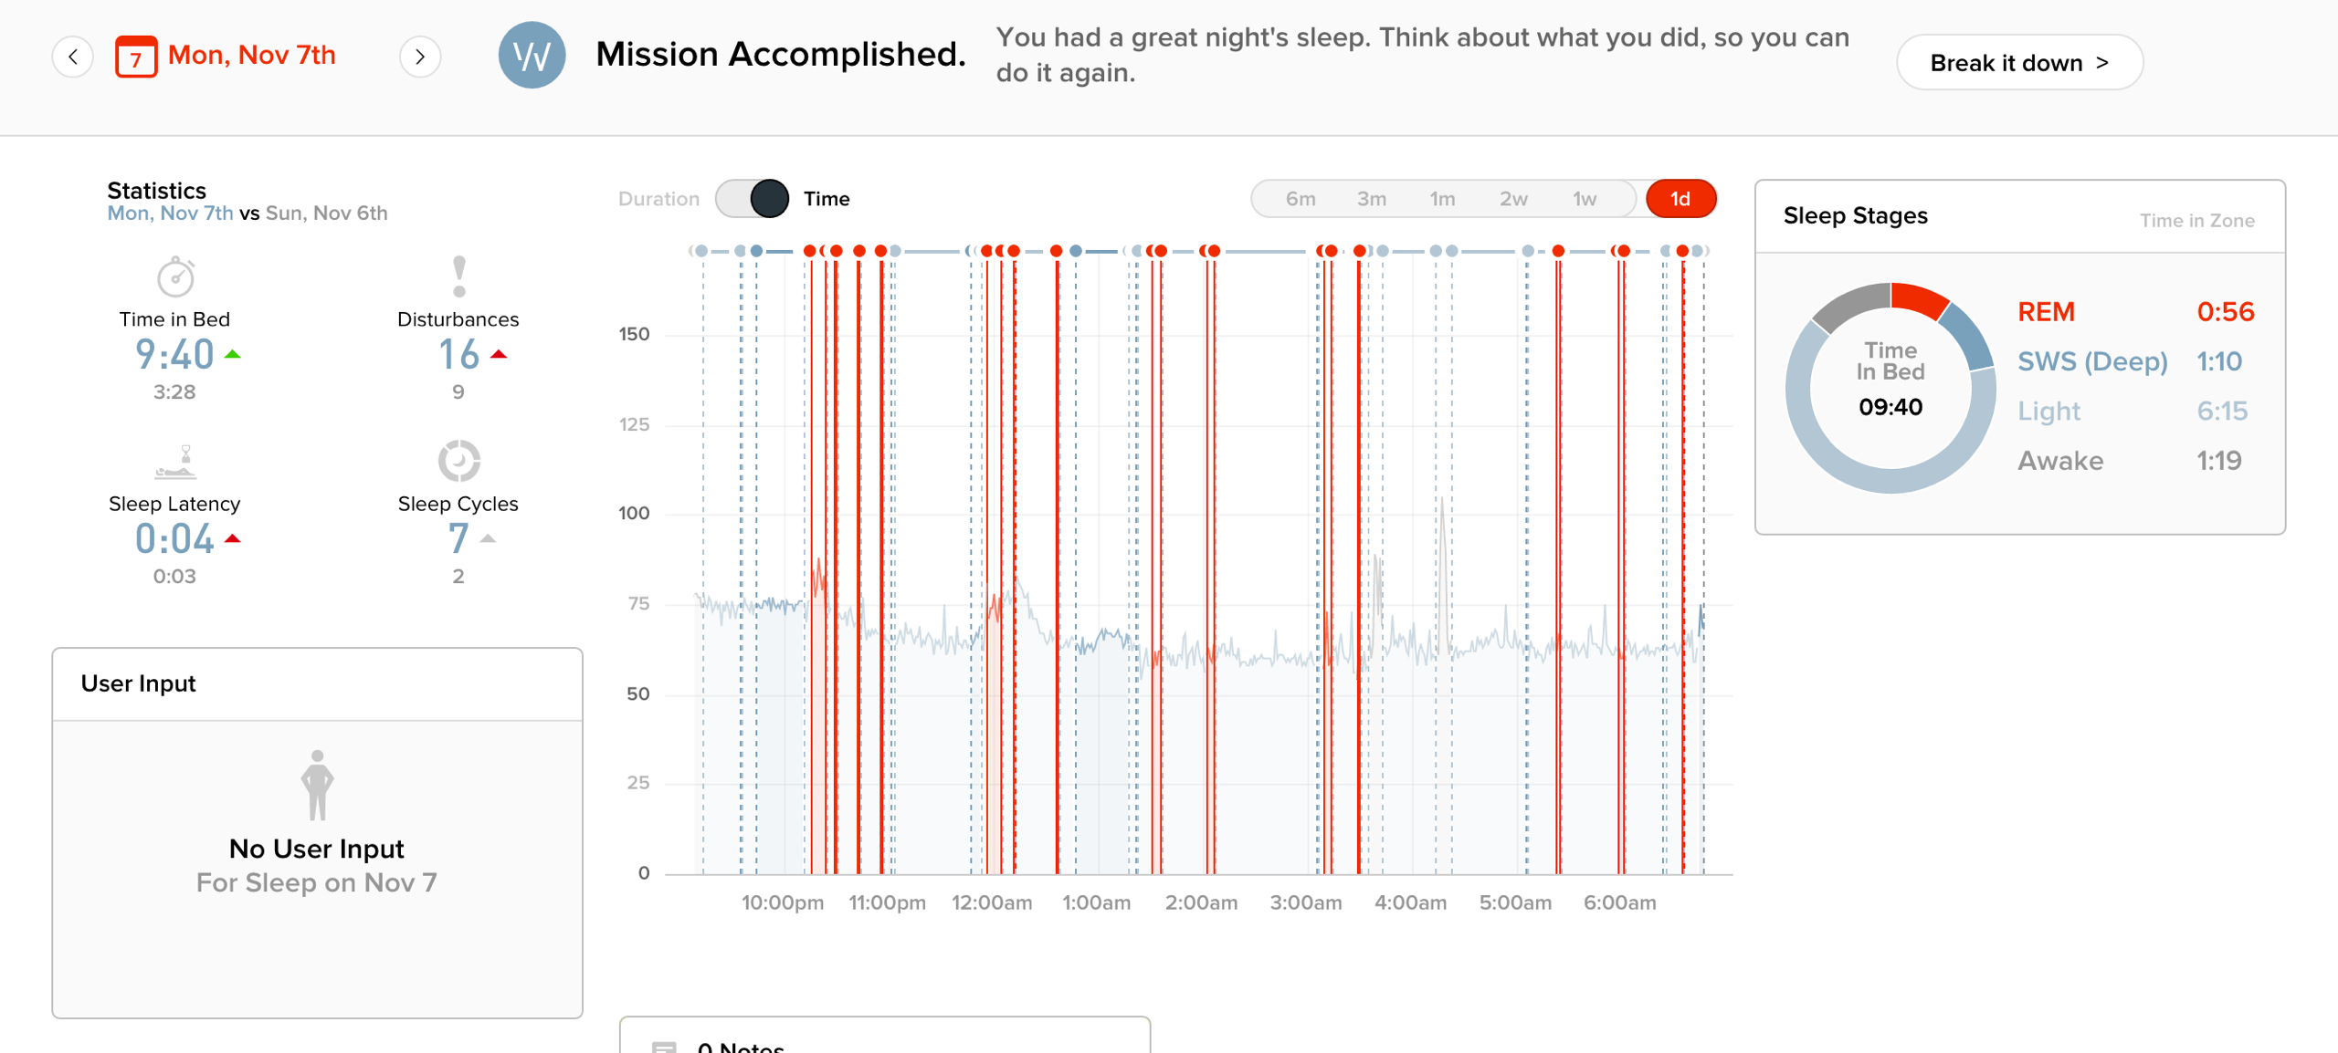
Task: Click the Mon, Nov 7th statistics link
Action: tap(170, 213)
